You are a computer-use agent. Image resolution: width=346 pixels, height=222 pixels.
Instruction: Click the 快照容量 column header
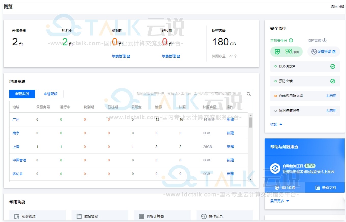pos(210,107)
